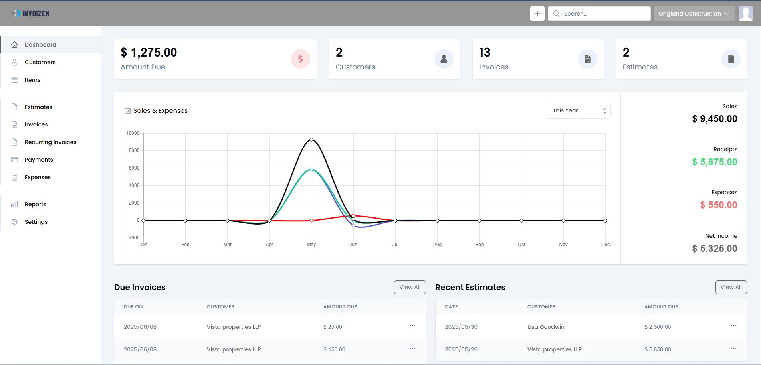Screen dimensions: 761x365
Task: Open the user profile avatar picture
Action: click(746, 13)
